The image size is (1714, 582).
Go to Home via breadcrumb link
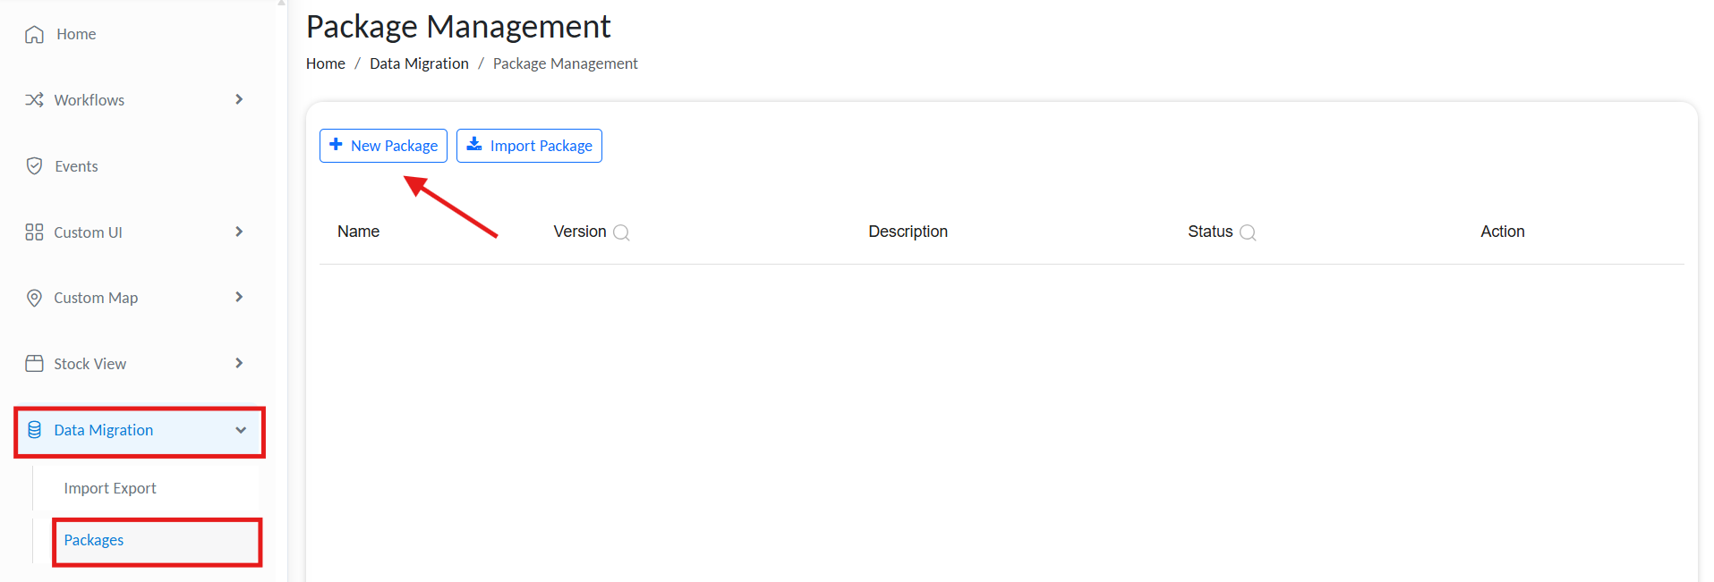(326, 63)
